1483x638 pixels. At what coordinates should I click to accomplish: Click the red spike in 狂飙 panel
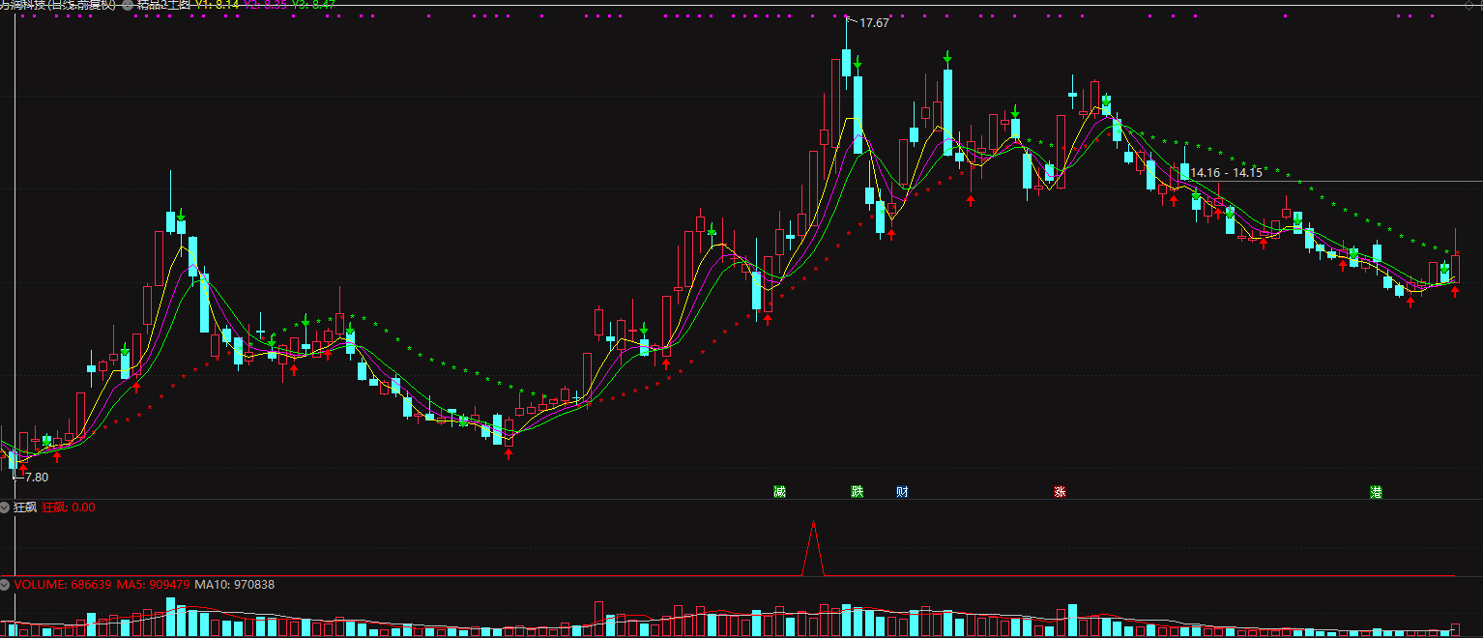point(813,548)
